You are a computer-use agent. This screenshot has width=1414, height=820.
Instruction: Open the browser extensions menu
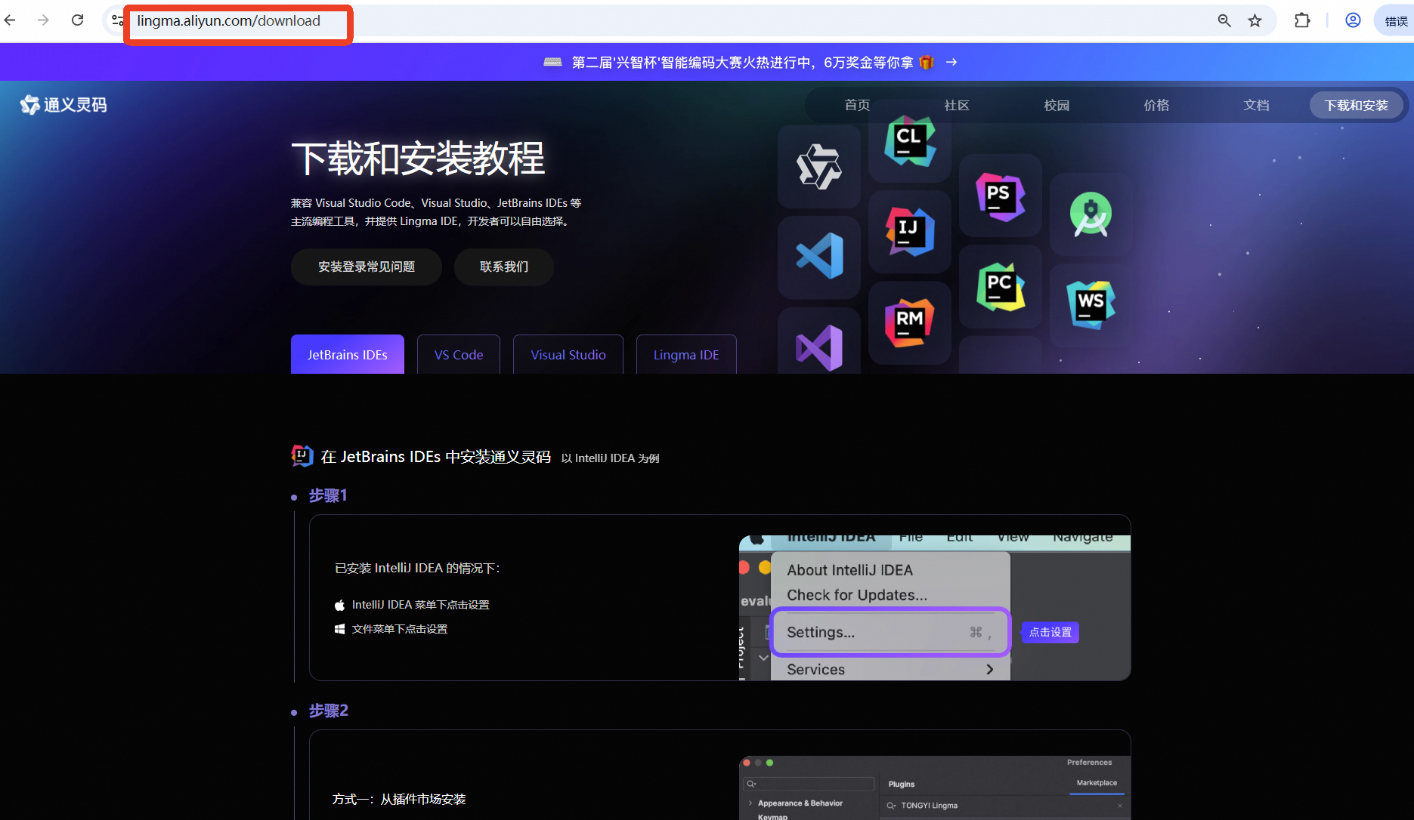pos(1302,20)
